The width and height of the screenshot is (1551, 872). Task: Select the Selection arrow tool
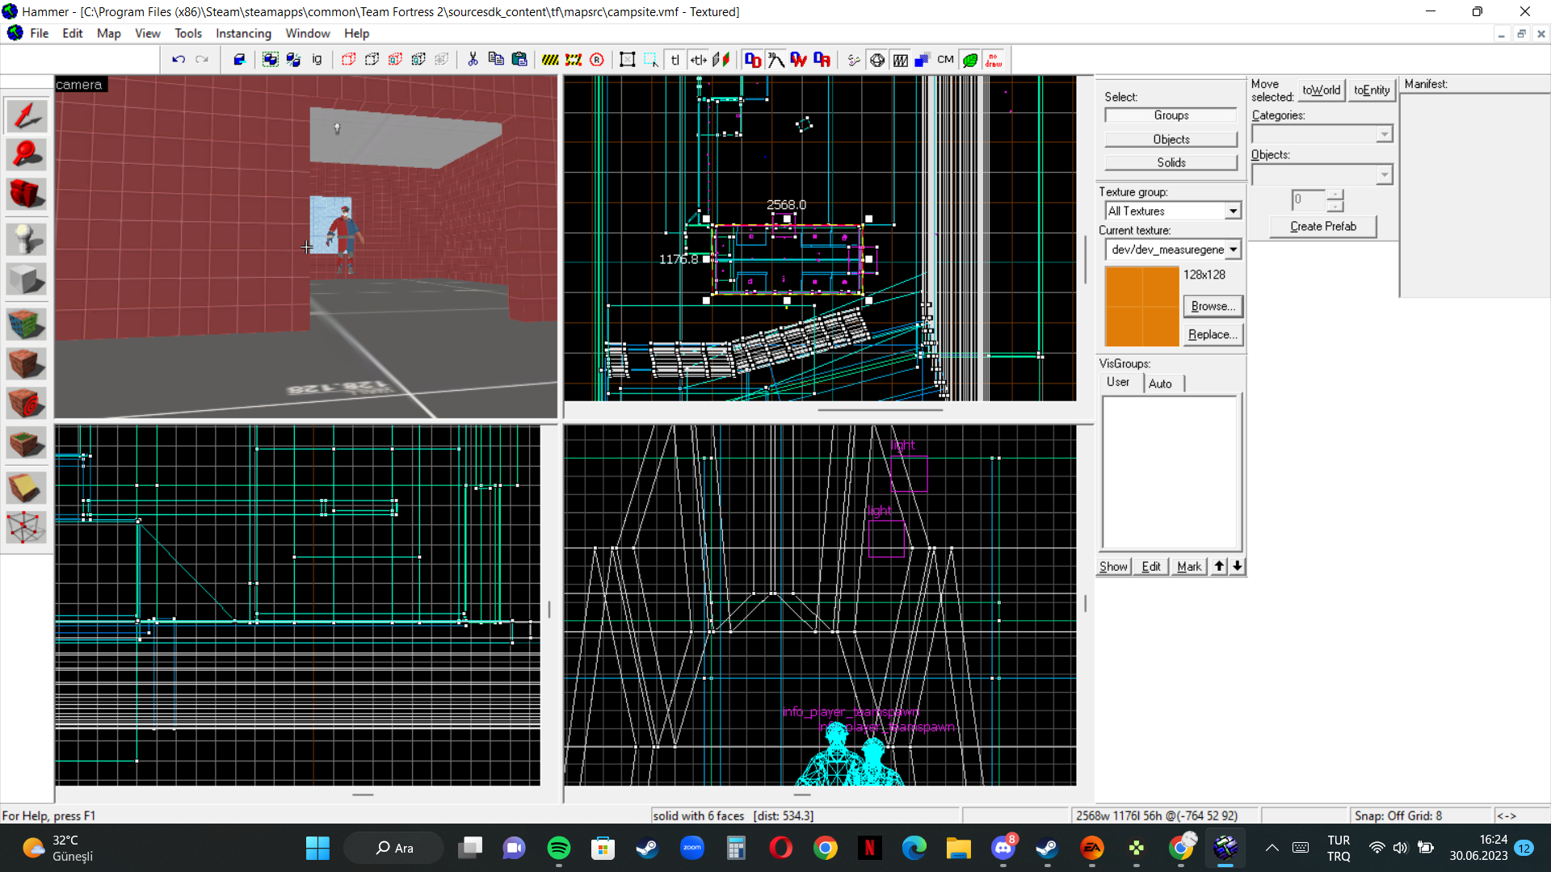point(27,115)
